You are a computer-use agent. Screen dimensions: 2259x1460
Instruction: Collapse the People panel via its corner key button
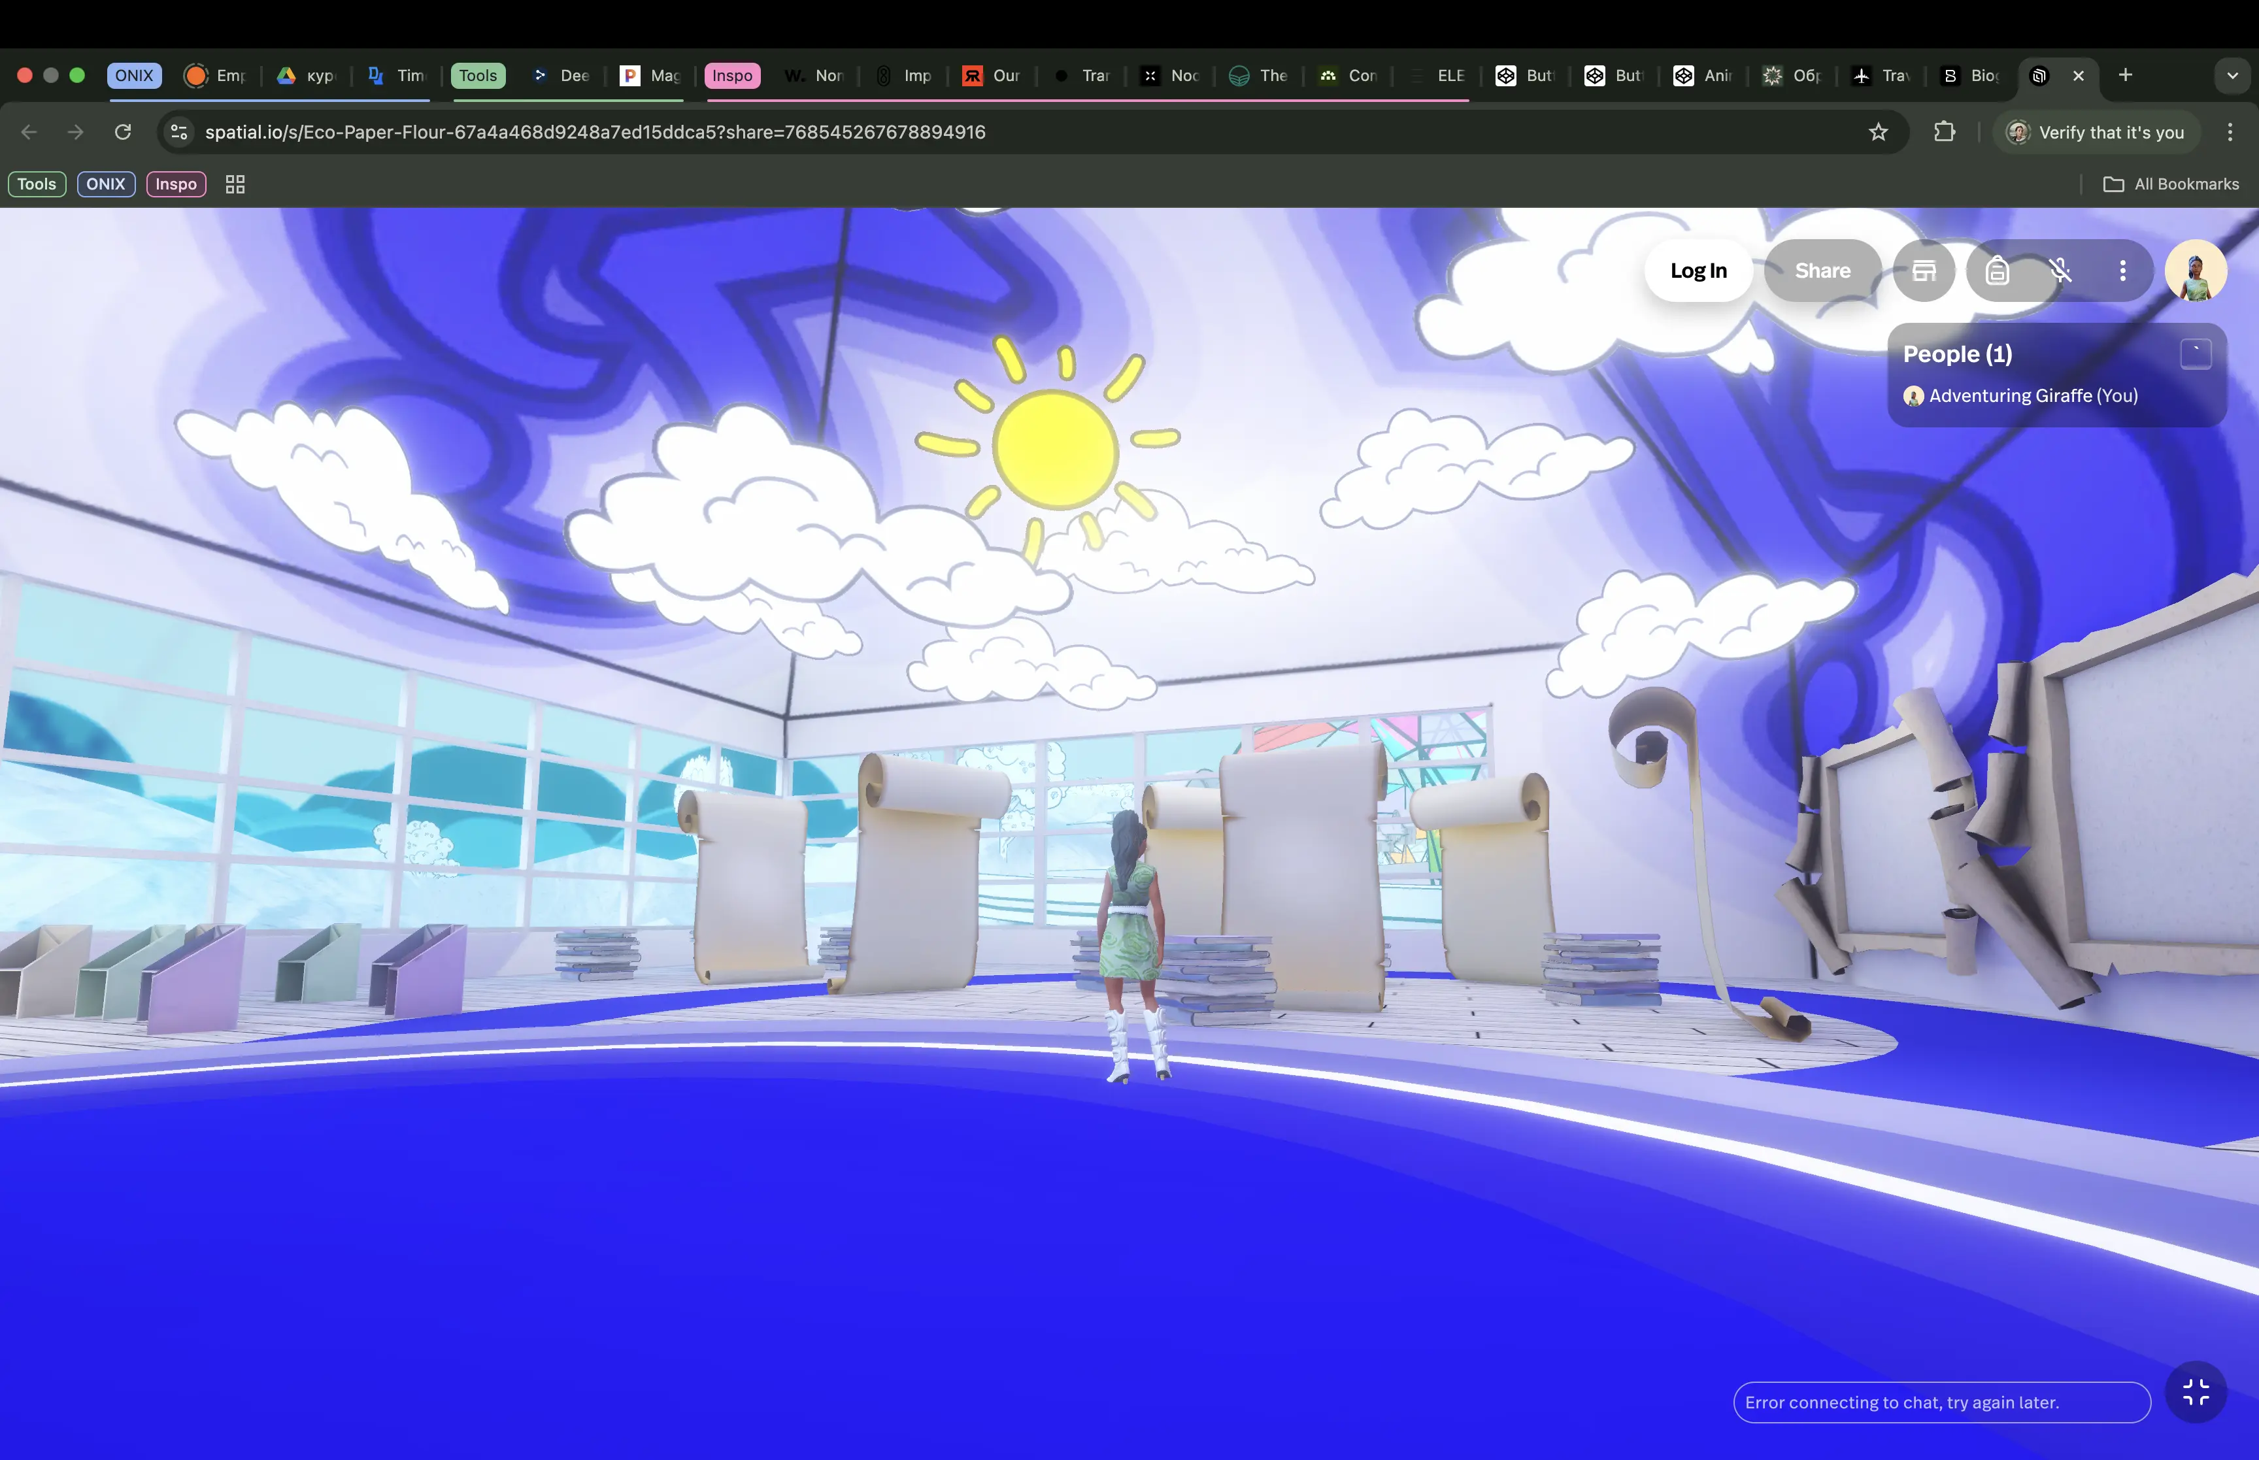click(2196, 354)
